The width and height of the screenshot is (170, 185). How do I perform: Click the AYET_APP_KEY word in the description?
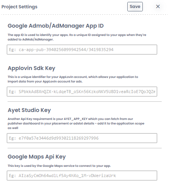tap(76, 119)
